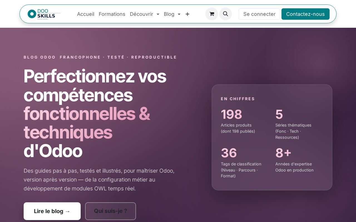Open Formations menu item
The height and width of the screenshot is (222, 356).
112,14
